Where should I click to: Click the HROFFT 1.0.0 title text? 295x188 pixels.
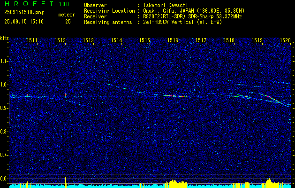37,4
